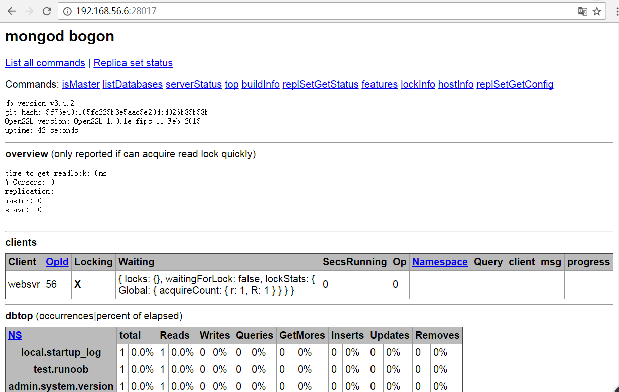Open the lockInfo command link

418,84
